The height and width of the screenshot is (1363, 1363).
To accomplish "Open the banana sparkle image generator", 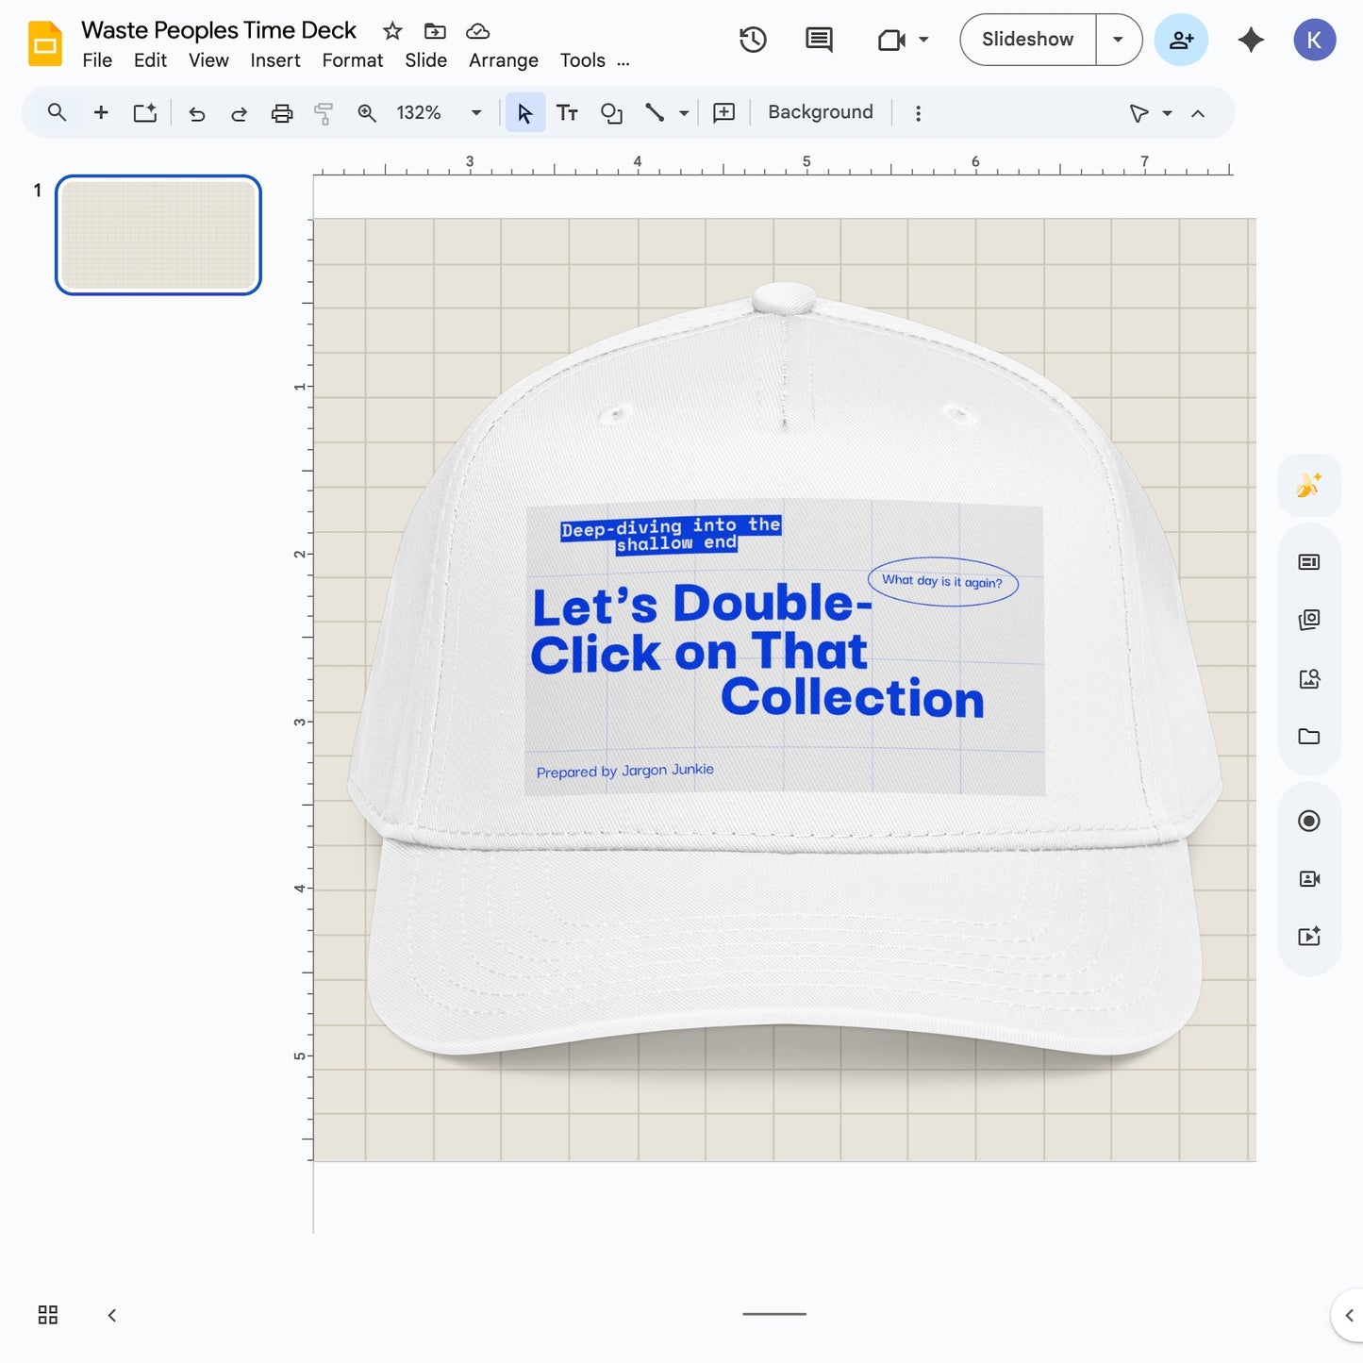I will tap(1309, 485).
